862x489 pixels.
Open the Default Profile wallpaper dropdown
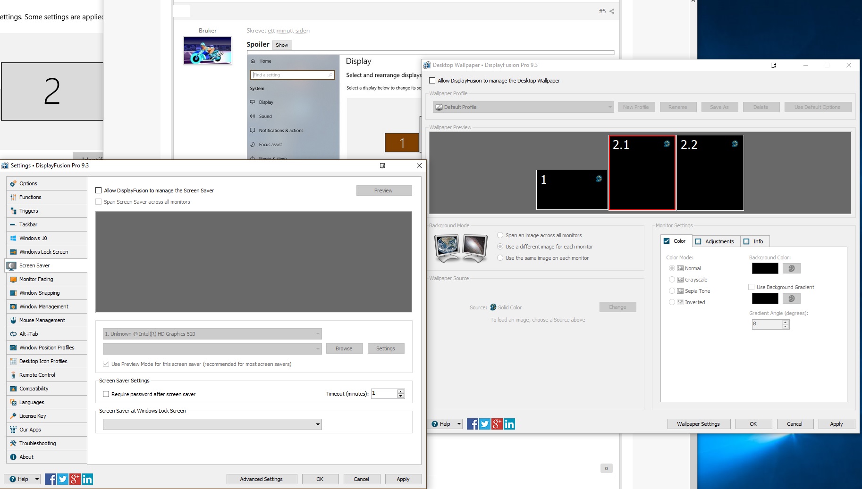point(524,107)
